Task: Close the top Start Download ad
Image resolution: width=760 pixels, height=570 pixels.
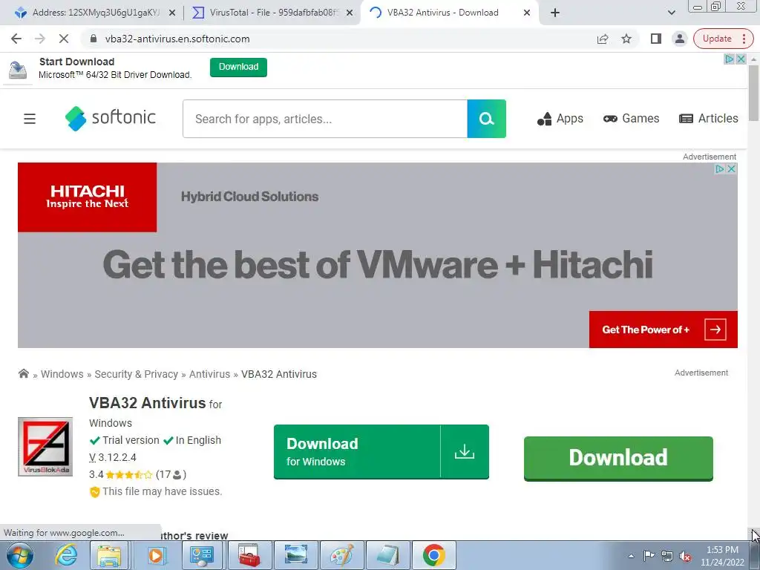Action: [x=741, y=59]
